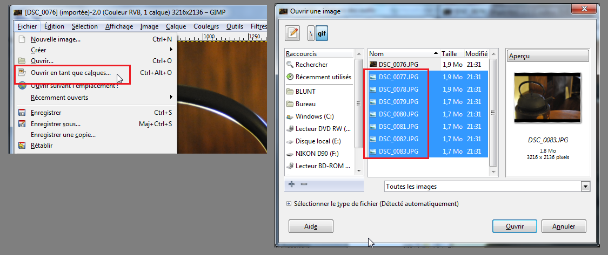Click the file list vertical scrollbar
608x255 pixels.
tap(493, 112)
